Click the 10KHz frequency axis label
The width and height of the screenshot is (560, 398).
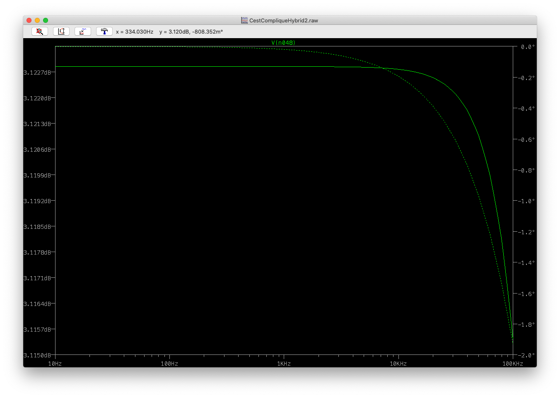pyautogui.click(x=398, y=364)
